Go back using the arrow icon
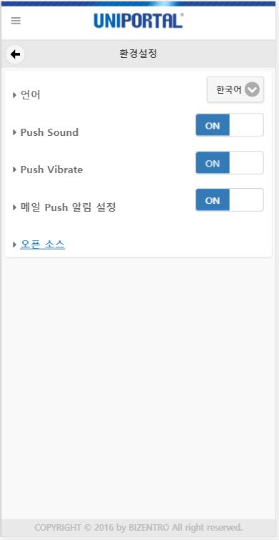Viewport: 279px width, 540px height. click(x=15, y=54)
